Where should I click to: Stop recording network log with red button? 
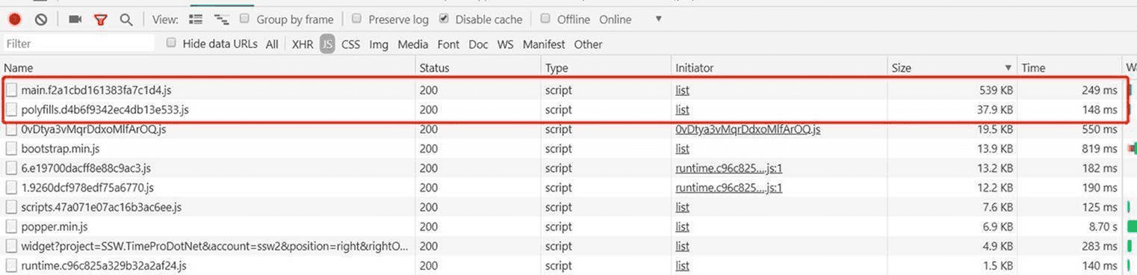pos(15,19)
